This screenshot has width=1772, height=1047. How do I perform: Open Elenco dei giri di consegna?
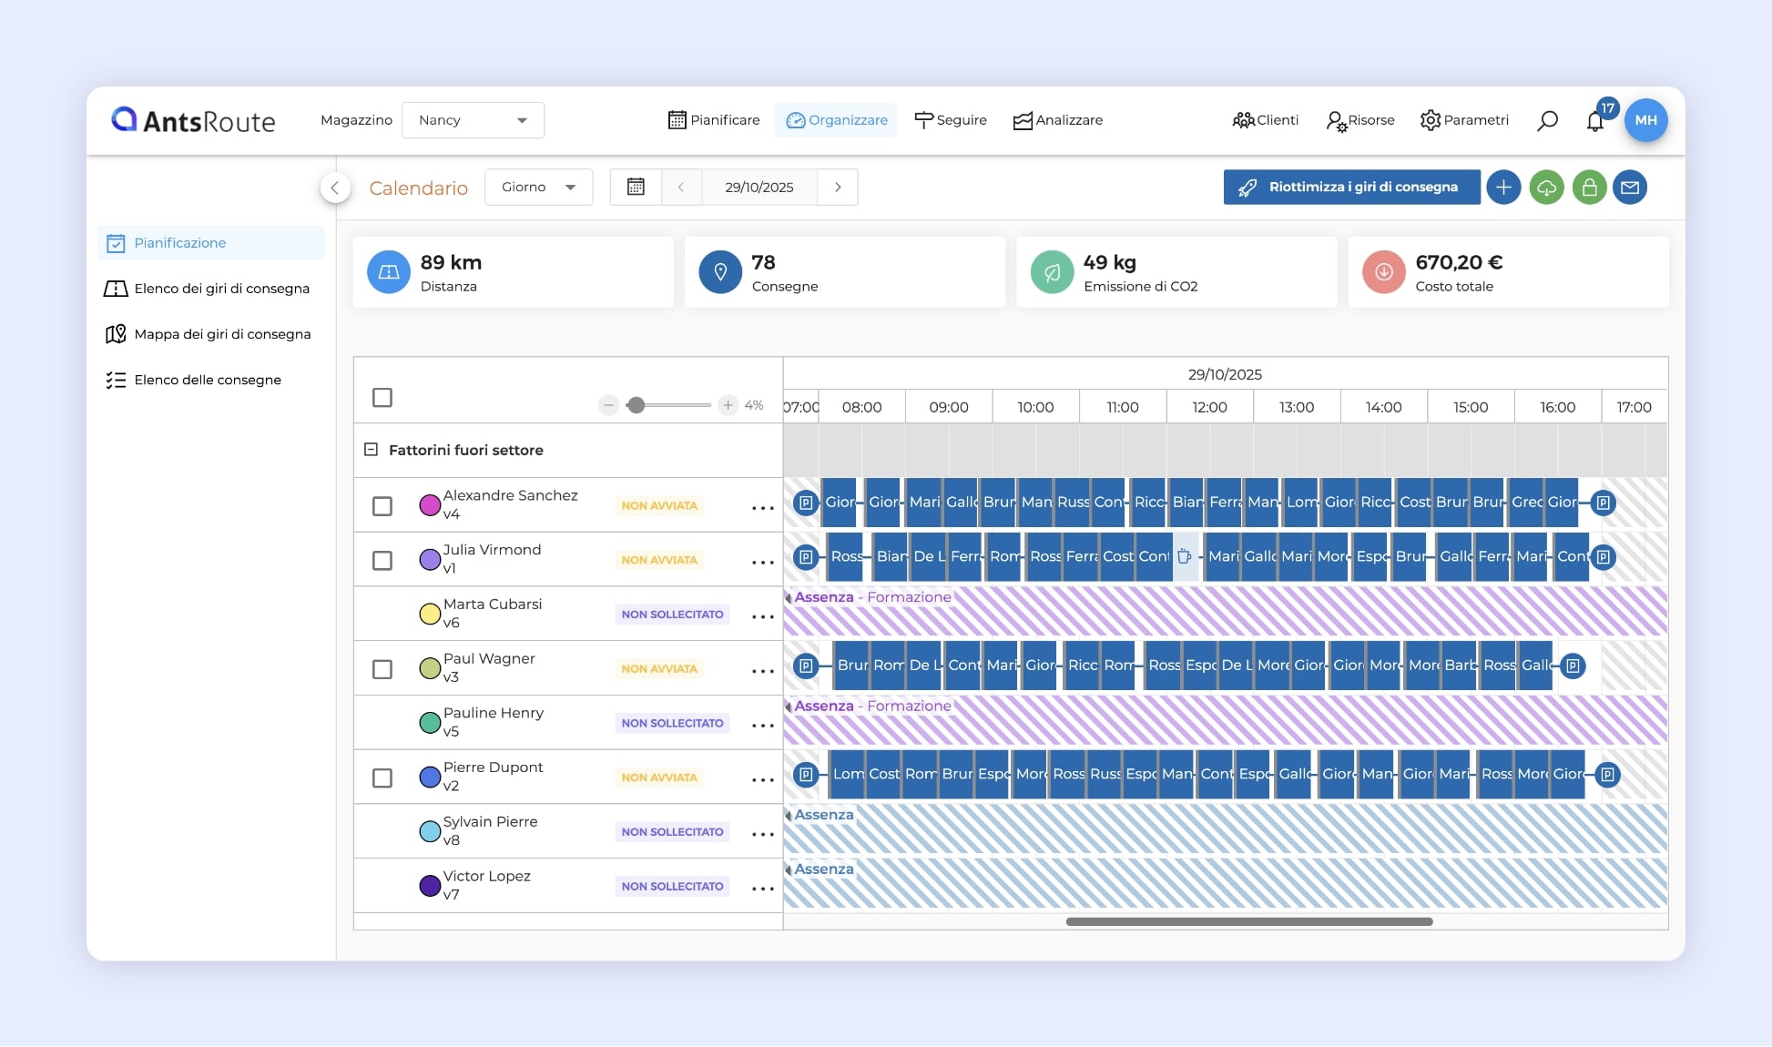tap(221, 289)
